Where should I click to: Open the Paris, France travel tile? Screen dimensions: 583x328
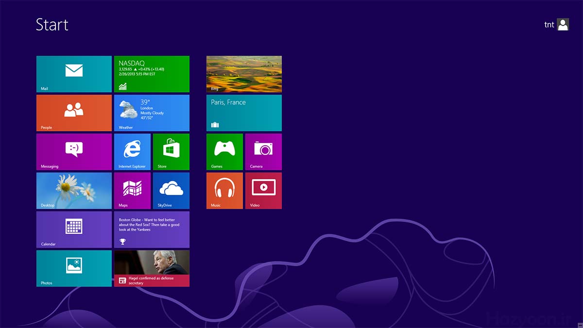244,113
